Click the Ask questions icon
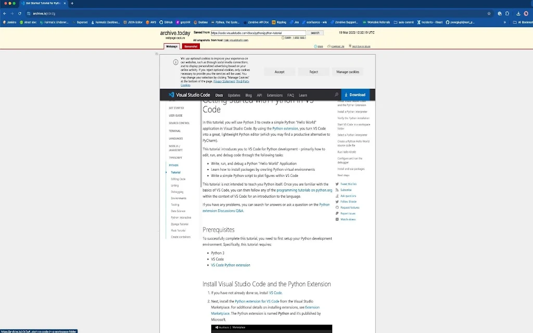Viewport: 533px width, 333px height. click(x=337, y=196)
